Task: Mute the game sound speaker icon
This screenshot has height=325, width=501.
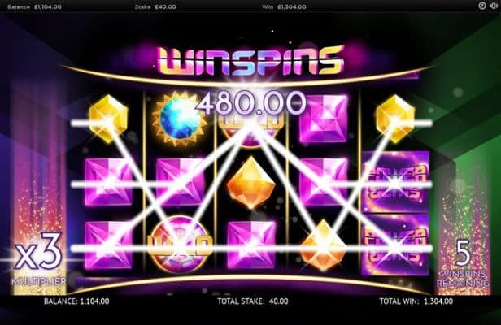Action: [x=494, y=6]
